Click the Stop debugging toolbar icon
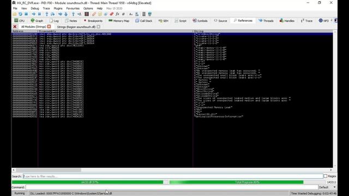Viewport: 349px width, 196px height. [x=26, y=14]
